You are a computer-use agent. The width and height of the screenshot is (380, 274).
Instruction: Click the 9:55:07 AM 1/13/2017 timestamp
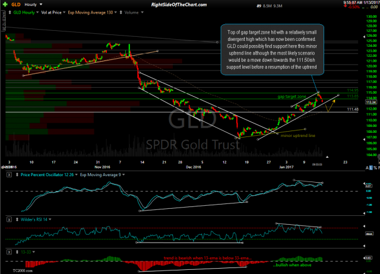tap(360, 2)
